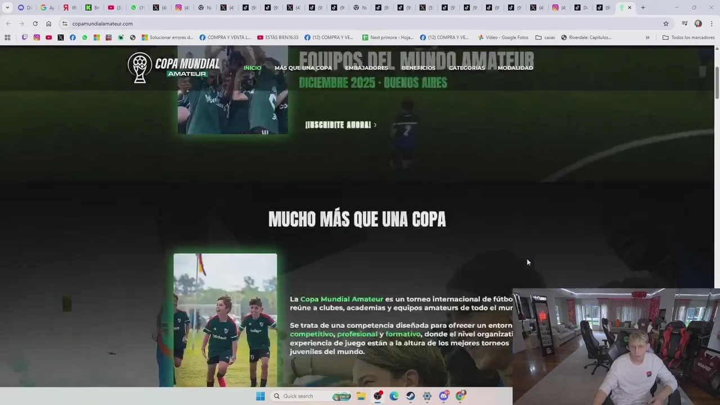Open Settings gear in the taskbar

pyautogui.click(x=427, y=396)
